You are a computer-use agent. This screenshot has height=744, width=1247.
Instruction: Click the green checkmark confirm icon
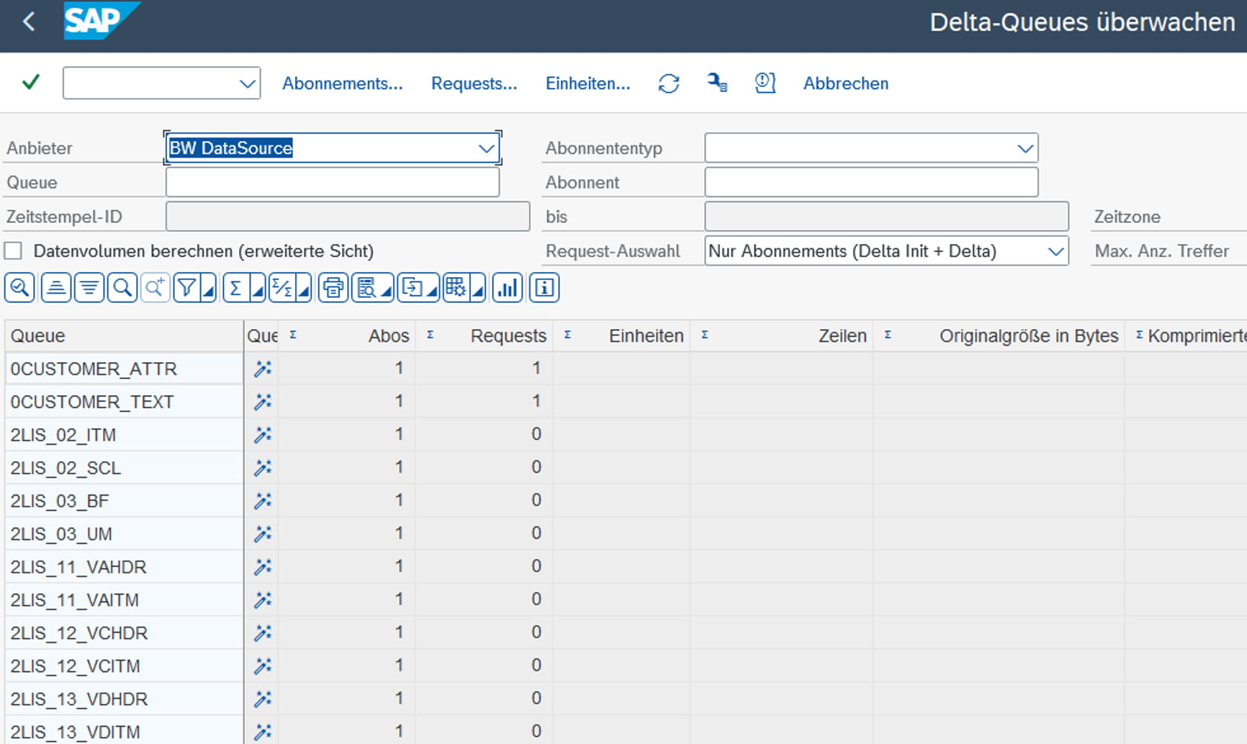[x=31, y=82]
